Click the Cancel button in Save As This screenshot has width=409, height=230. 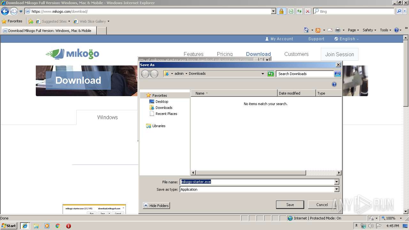click(322, 205)
